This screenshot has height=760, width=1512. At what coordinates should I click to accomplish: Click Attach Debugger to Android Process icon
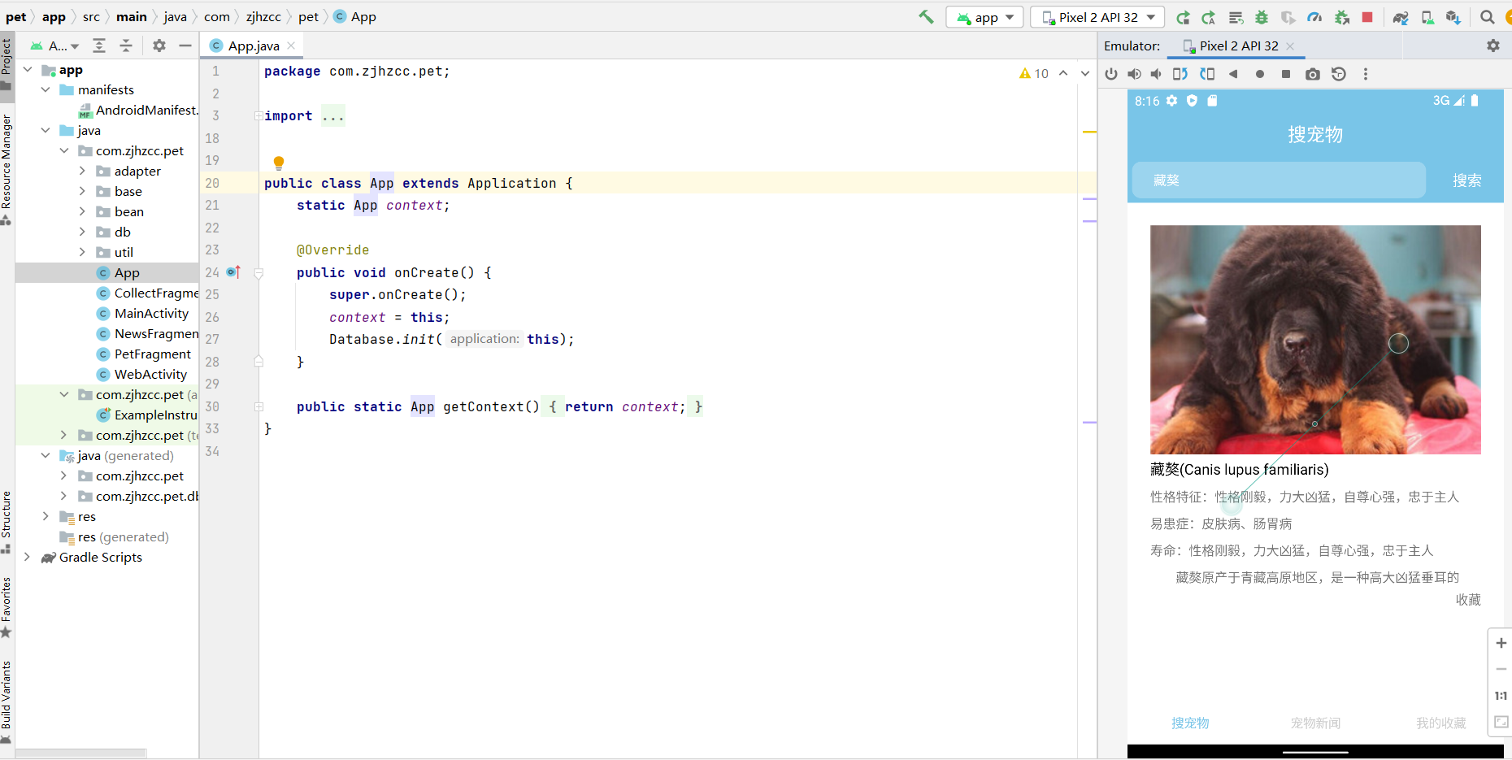point(1342,17)
